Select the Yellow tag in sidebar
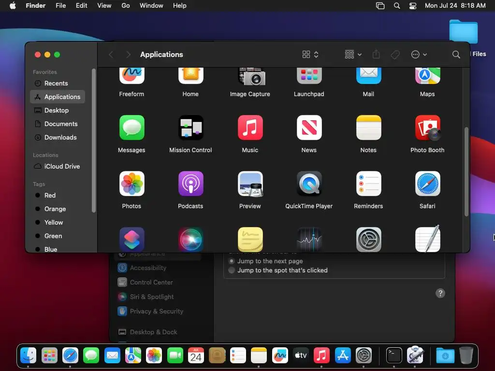The width and height of the screenshot is (495, 371). tap(58, 222)
